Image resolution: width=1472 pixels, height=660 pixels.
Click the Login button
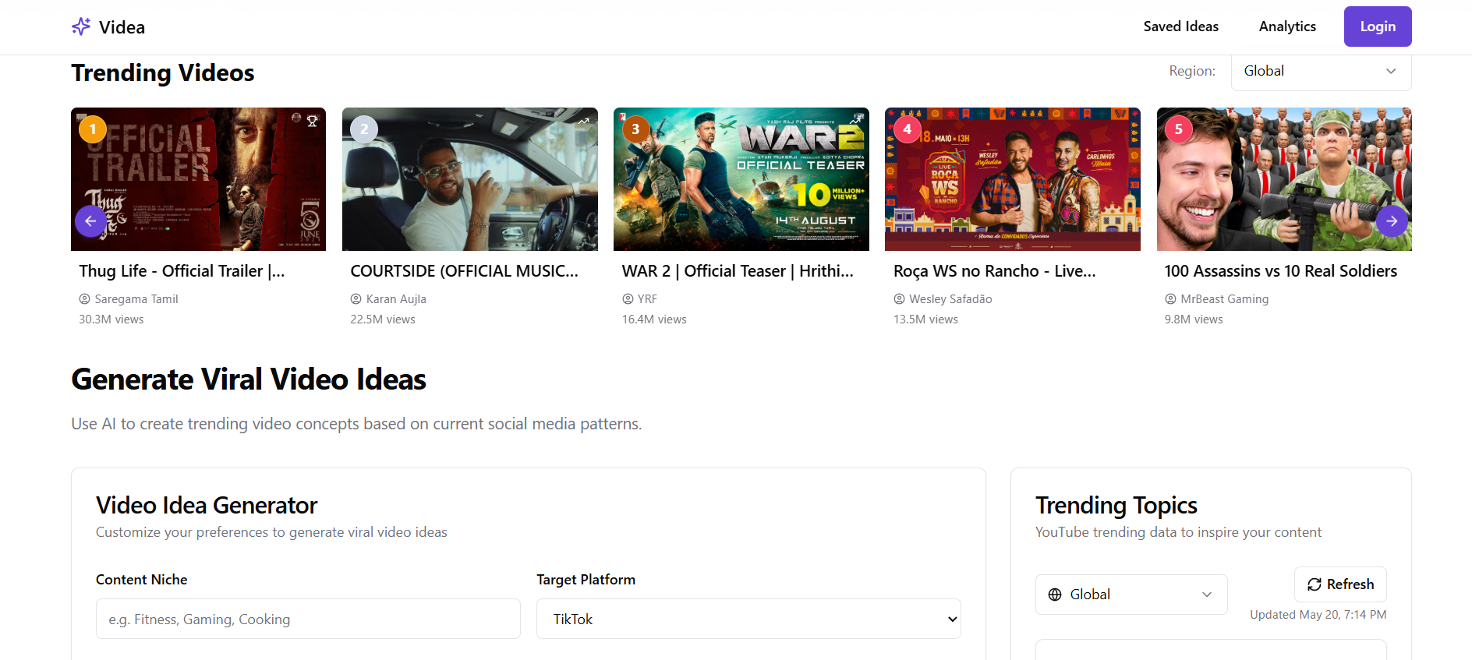click(1378, 26)
